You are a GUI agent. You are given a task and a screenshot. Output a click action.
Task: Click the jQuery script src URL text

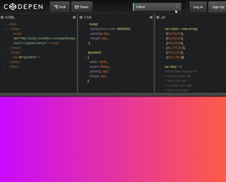tap(45, 41)
